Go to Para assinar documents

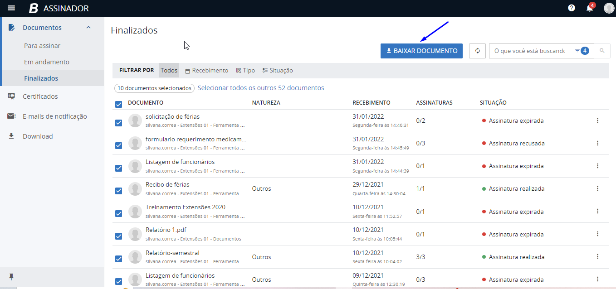(42, 46)
